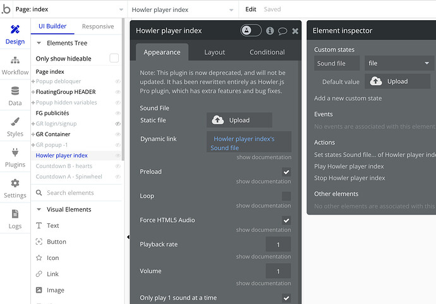The height and width of the screenshot is (304, 436).
Task: Click the Static file Upload button
Action: 239,120
